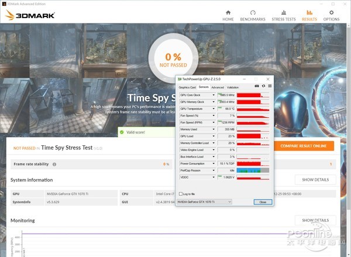Image resolution: width=351 pixels, height=257 pixels.
Task: Click GPU-Z screenshot camera icon
Action: click(256, 87)
